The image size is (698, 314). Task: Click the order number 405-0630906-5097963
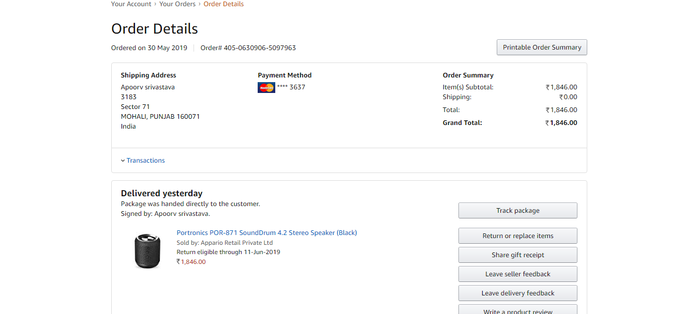tap(260, 48)
